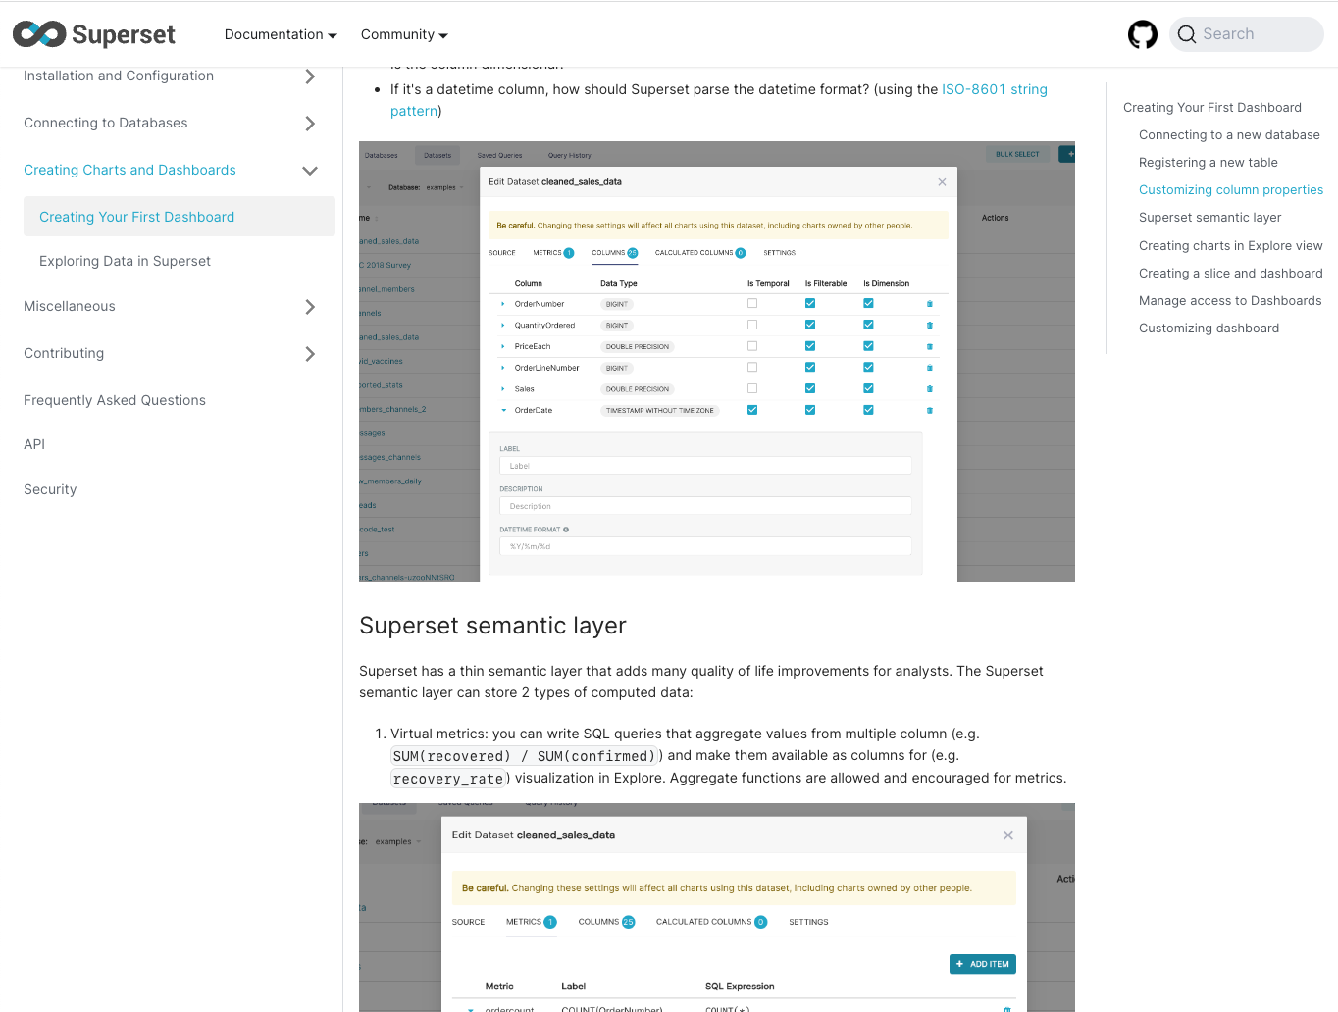Expand Installation and Configuration chevron

pyautogui.click(x=310, y=76)
